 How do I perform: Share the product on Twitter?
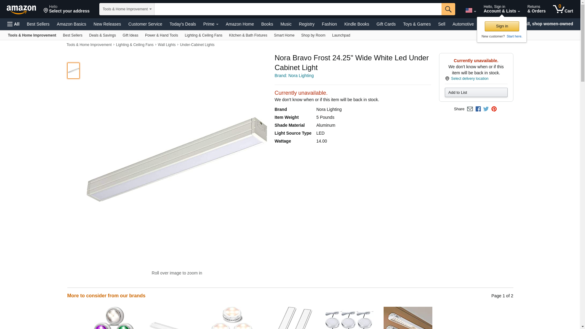click(x=486, y=109)
